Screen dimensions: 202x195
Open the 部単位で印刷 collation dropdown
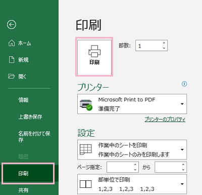click(132, 184)
